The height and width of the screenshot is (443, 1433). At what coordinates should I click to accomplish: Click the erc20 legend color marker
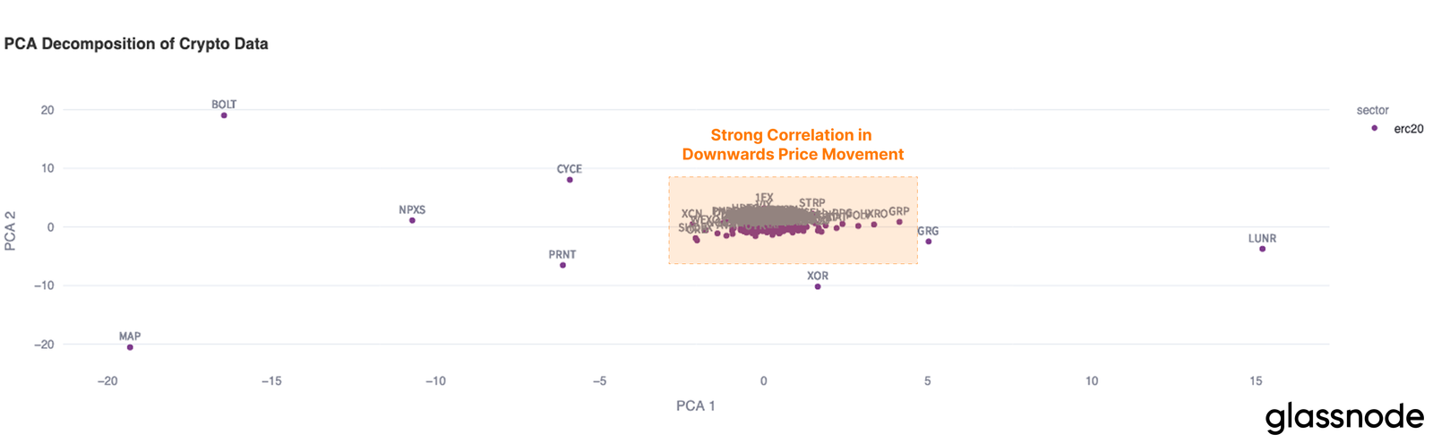pyautogui.click(x=1375, y=128)
